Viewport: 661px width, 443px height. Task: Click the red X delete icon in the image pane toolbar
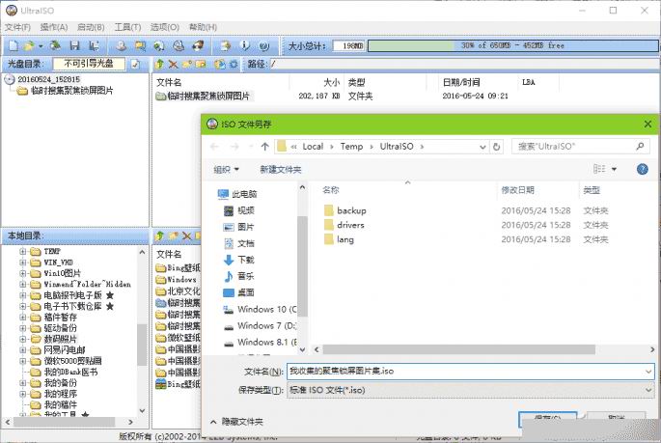[173, 64]
